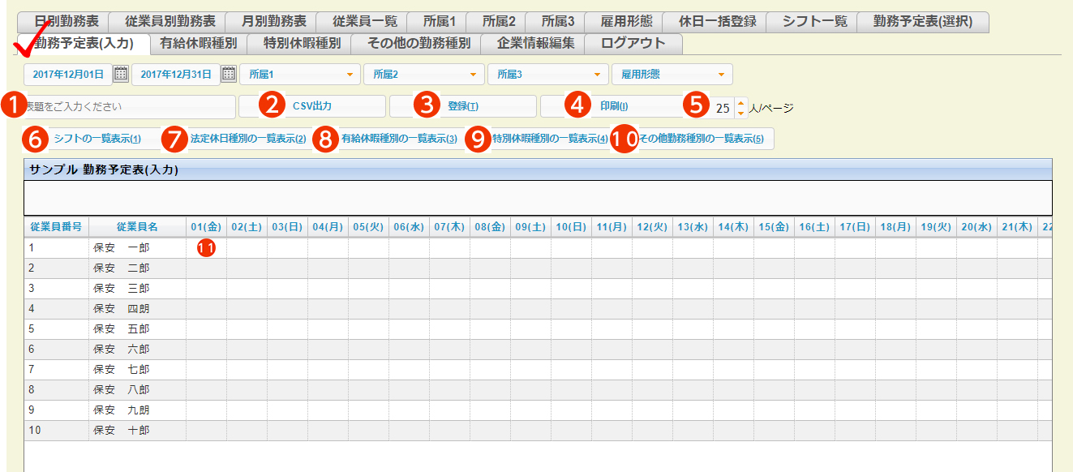Viewport: 1073px width, 472px height.
Task: Click the CSV出力 button
Action: [312, 106]
